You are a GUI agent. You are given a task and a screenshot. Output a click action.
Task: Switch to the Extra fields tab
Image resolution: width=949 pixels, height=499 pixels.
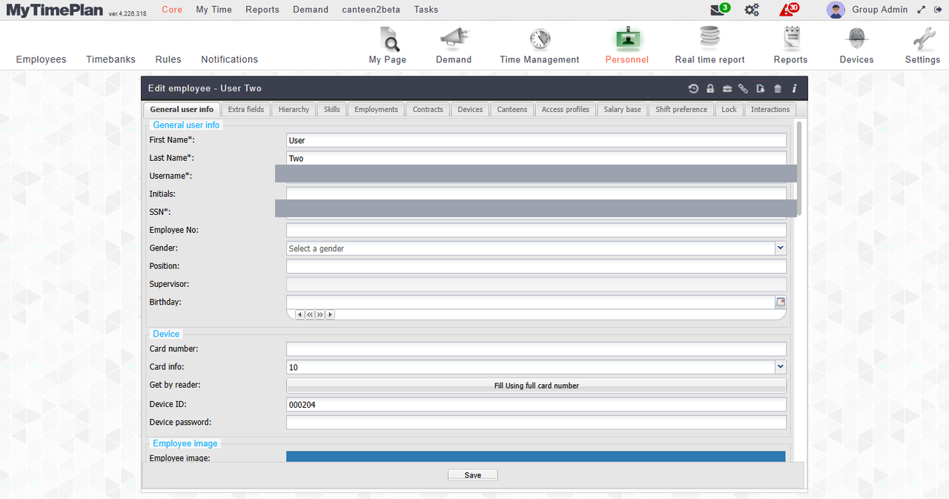246,110
